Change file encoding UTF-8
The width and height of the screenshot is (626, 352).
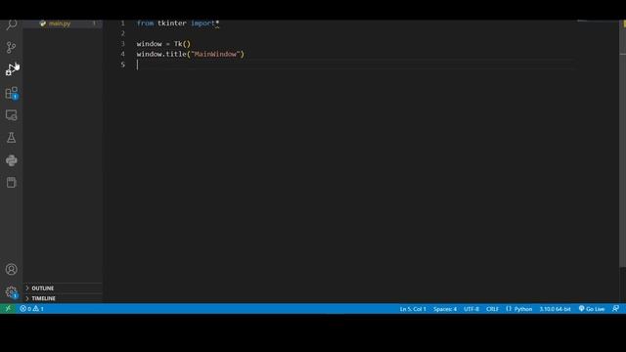coord(471,309)
